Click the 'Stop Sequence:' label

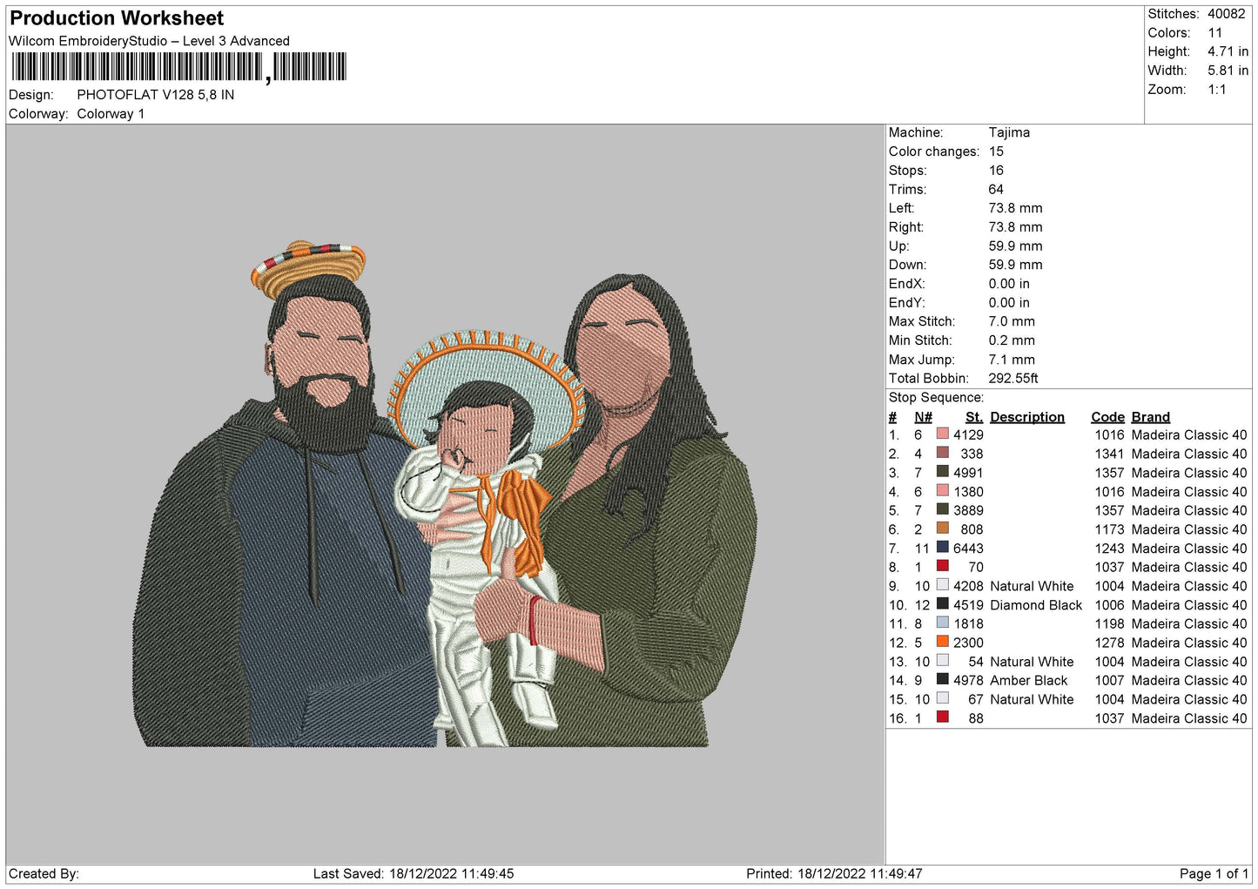936,397
